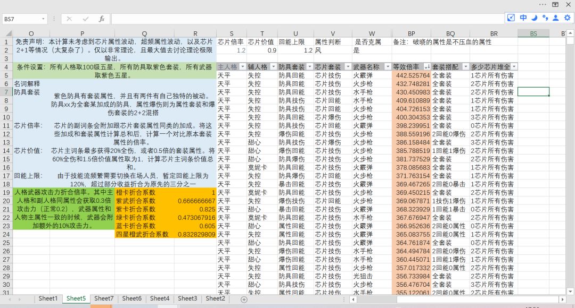Select the active Sheet5 tab

click(76, 298)
